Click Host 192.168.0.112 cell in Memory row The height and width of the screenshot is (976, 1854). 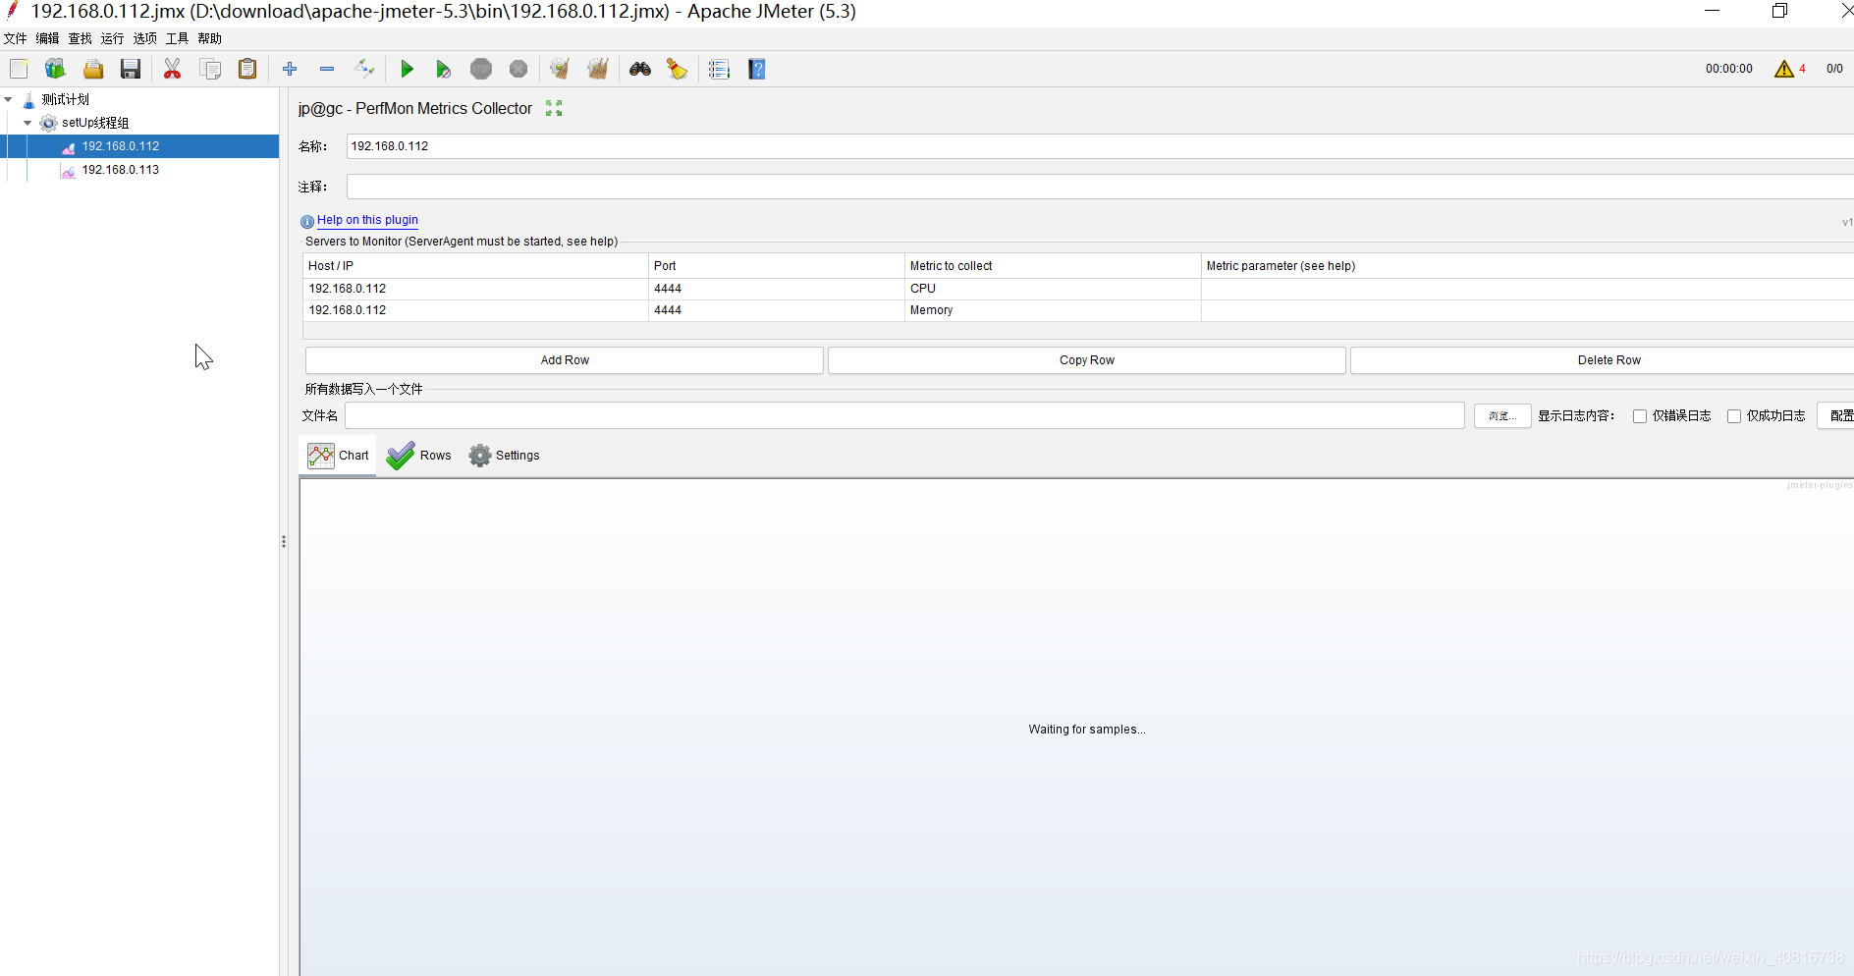tap(476, 310)
